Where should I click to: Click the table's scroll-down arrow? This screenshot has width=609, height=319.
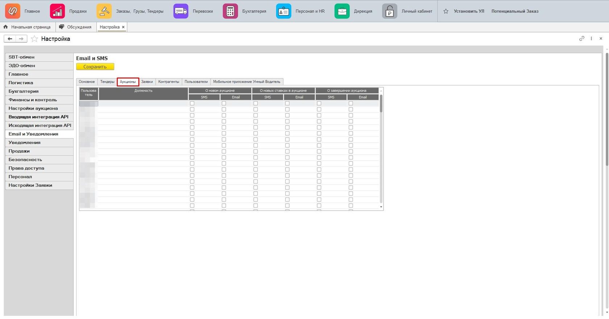[381, 207]
